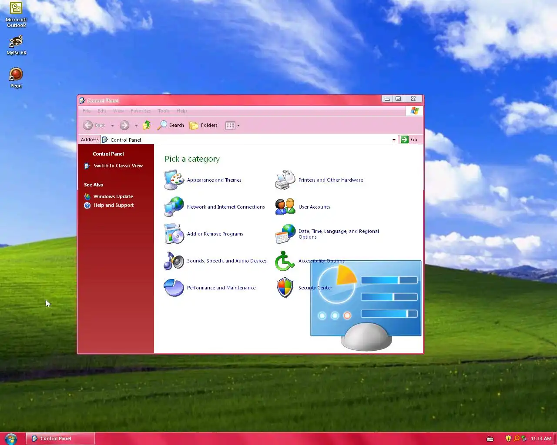
Task: Click the Performance and Maintenance pie chart icon
Action: (x=174, y=288)
